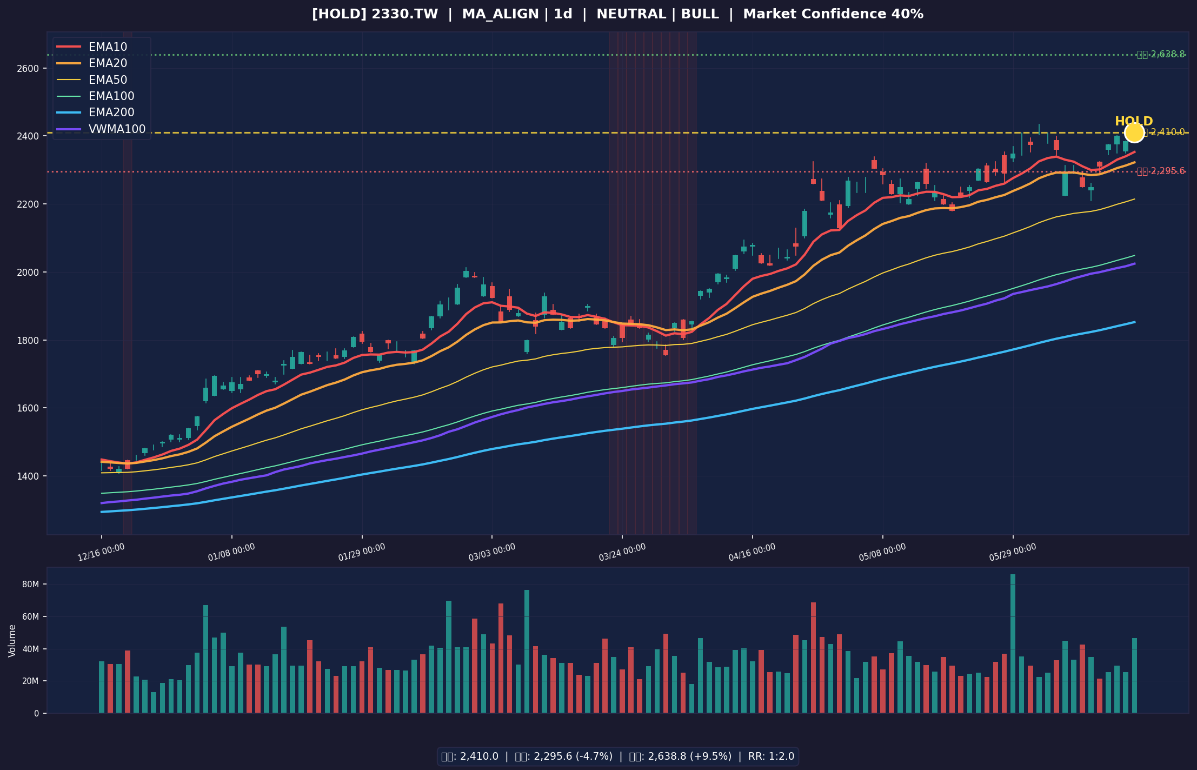The width and height of the screenshot is (1197, 770).
Task: Click the 2200 price axis tick
Action: 28,204
